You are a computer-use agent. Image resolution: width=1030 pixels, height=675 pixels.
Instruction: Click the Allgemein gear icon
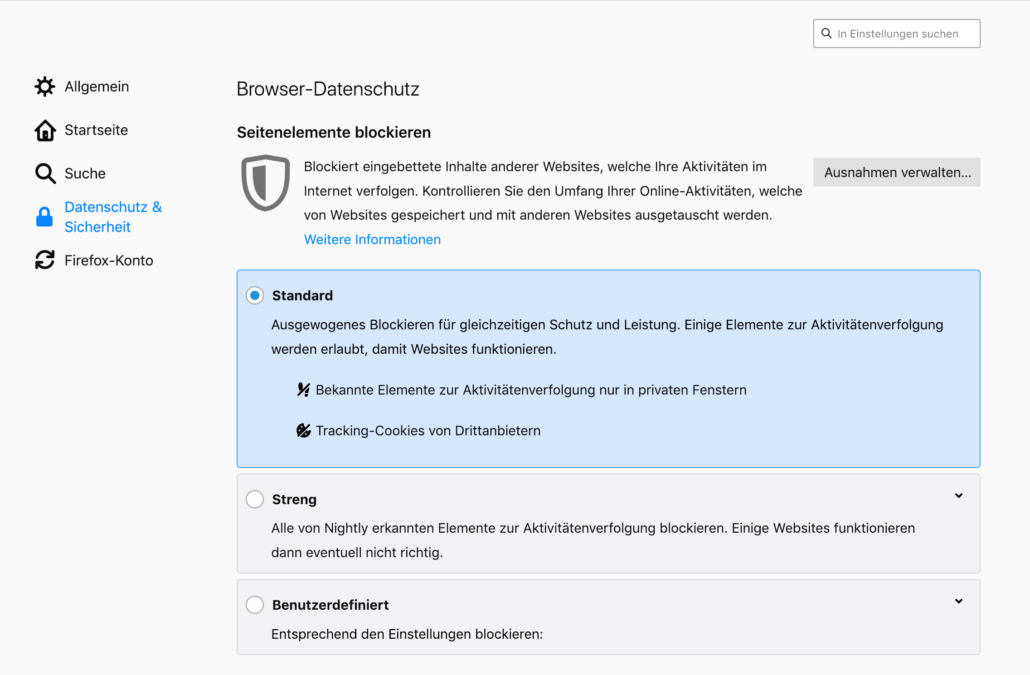[45, 87]
